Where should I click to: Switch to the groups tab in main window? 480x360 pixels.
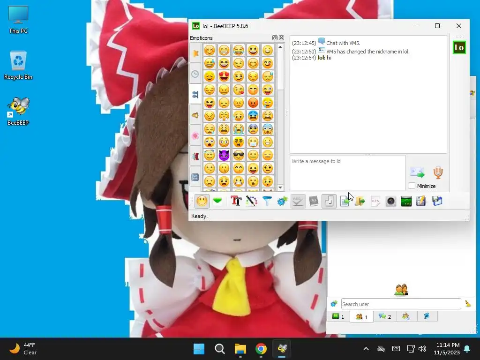click(406, 316)
